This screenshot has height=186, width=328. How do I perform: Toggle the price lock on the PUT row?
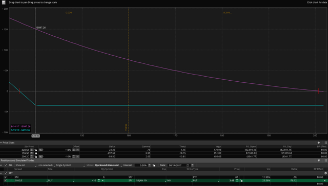click(241, 180)
